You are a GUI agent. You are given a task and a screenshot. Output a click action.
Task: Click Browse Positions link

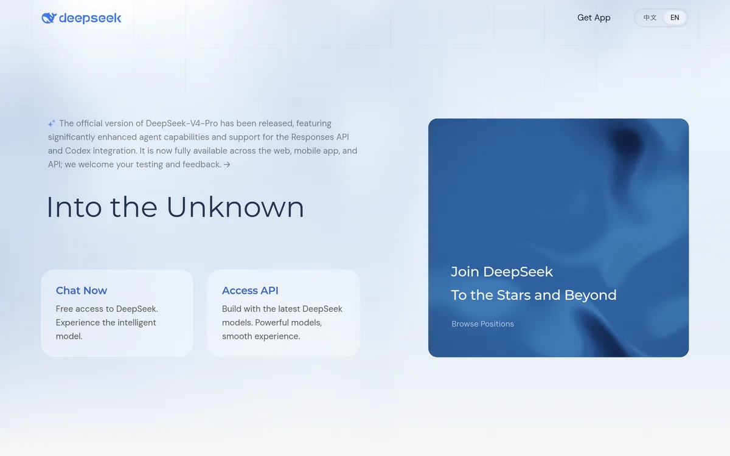482,324
